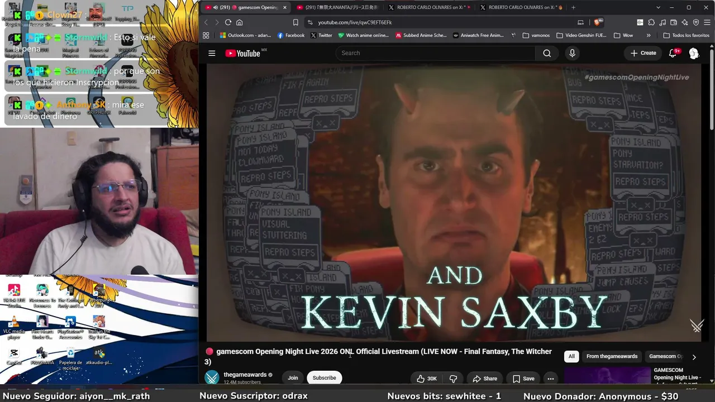Select the From thegameawards chip
715x402 pixels.
click(x=612, y=356)
